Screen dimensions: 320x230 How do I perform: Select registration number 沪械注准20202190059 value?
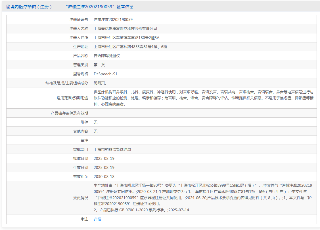point(113,20)
